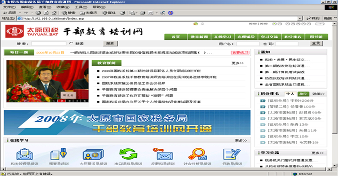Screen dimensions: 338x176
Task: Click the IE Home toolbar icon
Action: pos(54,13)
